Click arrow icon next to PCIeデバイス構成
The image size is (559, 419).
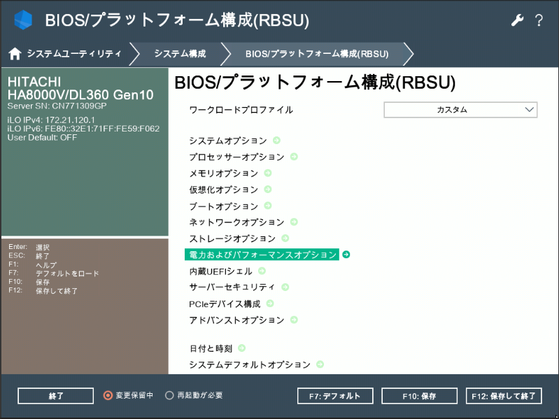270,304
